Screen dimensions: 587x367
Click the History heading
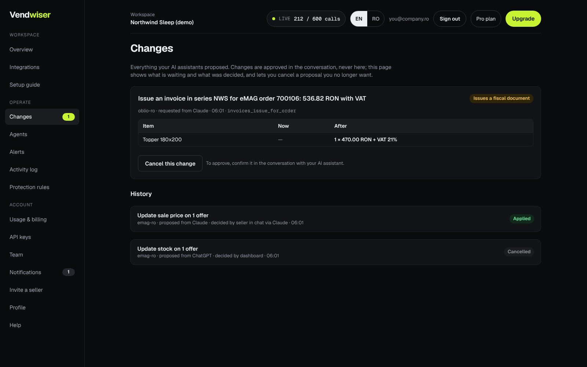141,194
